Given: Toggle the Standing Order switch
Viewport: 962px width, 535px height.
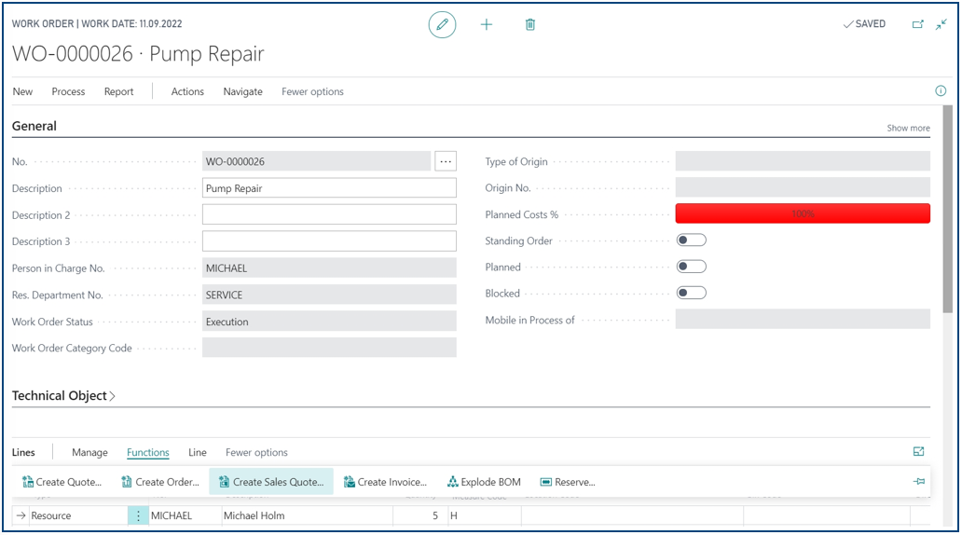Looking at the screenshot, I should [692, 240].
